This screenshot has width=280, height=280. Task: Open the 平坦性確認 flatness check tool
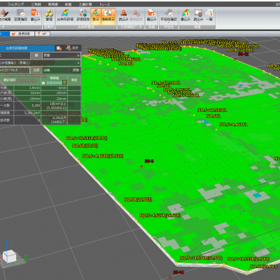coord(169,15)
